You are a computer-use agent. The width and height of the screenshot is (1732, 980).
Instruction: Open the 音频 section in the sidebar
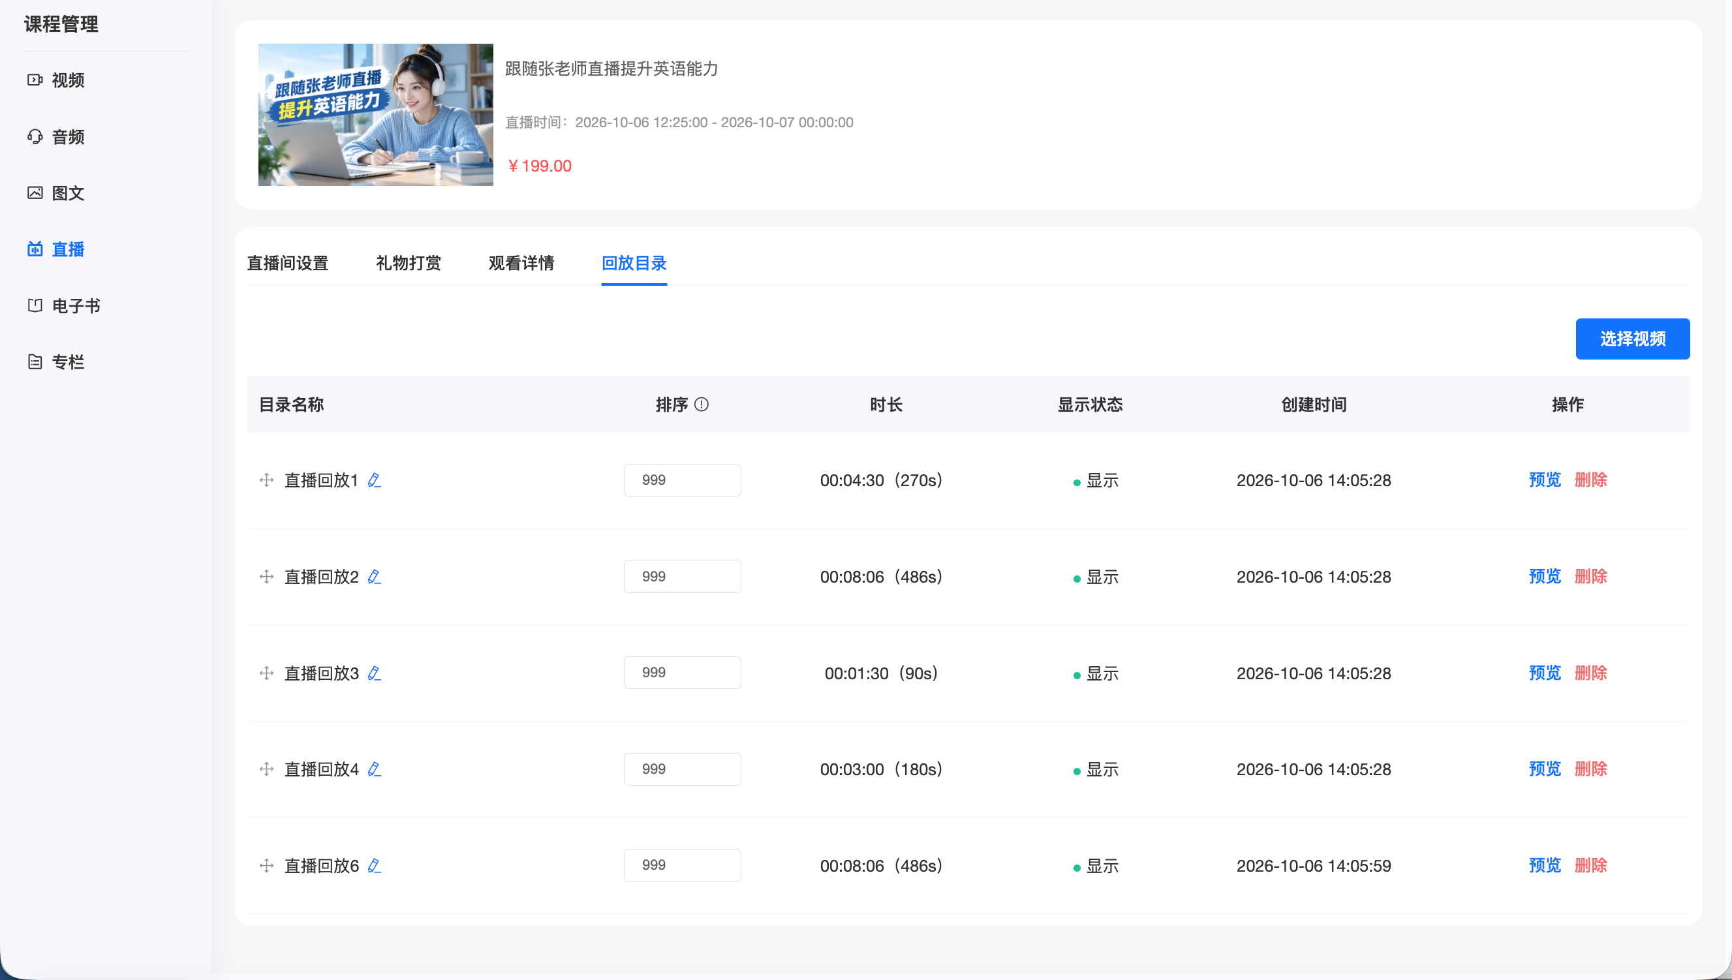pyautogui.click(x=57, y=136)
